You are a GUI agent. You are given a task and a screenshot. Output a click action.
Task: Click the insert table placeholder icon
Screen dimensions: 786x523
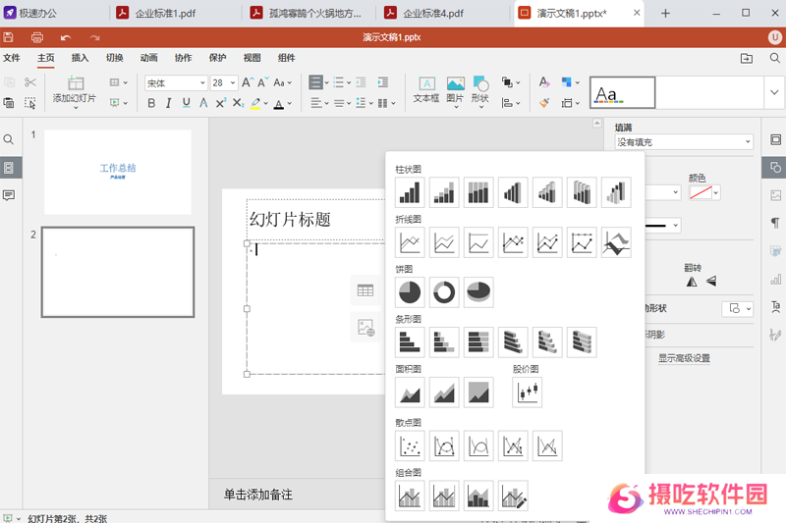pos(365,290)
